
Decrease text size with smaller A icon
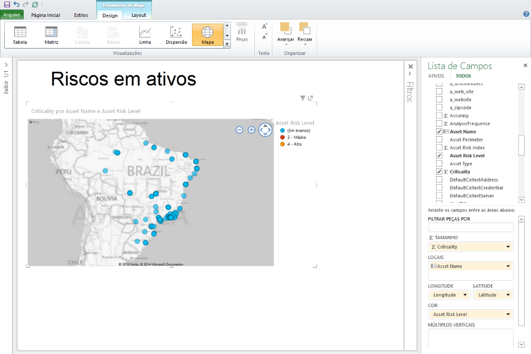click(264, 36)
